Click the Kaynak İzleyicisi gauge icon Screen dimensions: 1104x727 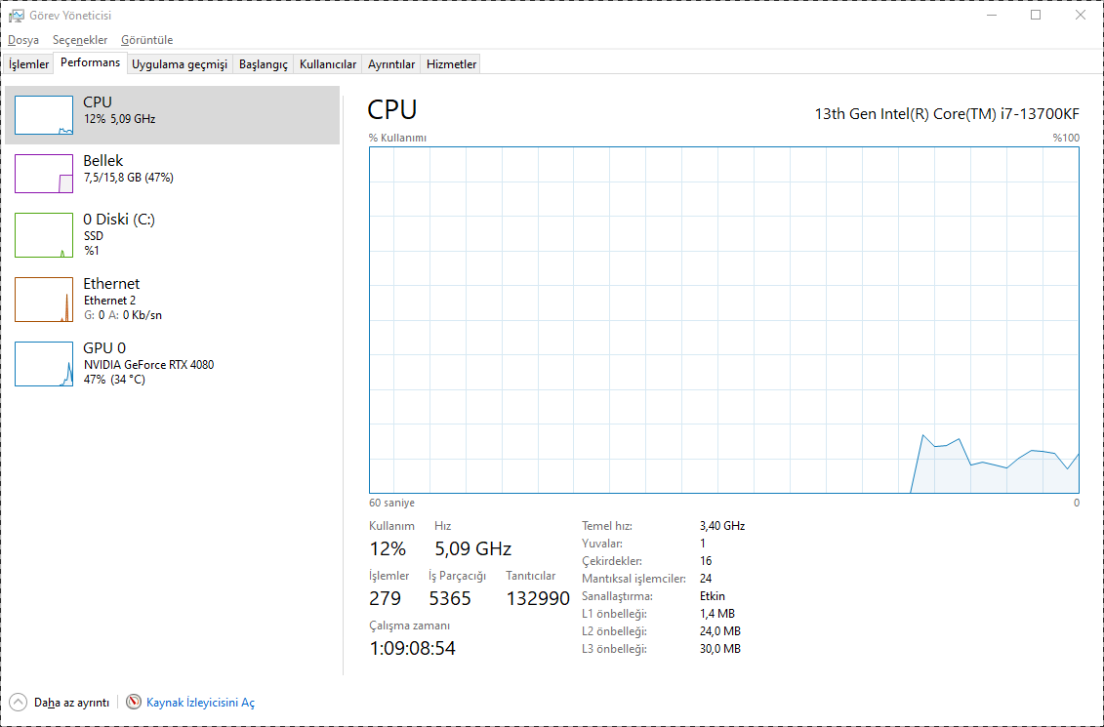coord(134,702)
